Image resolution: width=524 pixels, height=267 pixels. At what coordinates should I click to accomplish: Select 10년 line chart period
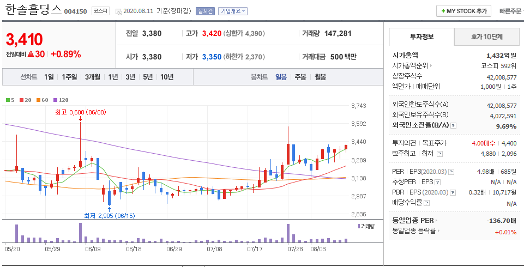pyautogui.click(x=167, y=77)
